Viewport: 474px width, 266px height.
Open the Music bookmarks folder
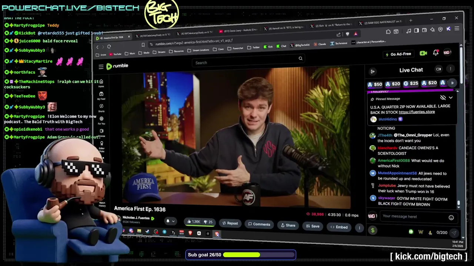point(130,54)
